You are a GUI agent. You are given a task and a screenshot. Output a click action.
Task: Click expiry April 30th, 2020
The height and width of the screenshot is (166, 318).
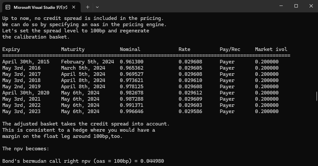click(26, 93)
